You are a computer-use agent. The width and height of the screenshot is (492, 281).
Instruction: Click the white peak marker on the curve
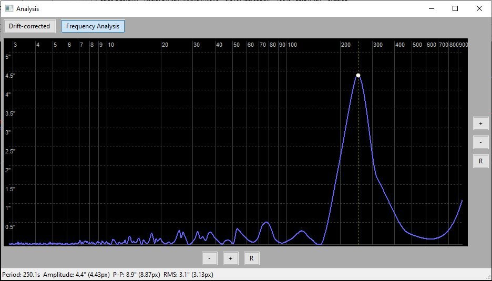tap(358, 76)
